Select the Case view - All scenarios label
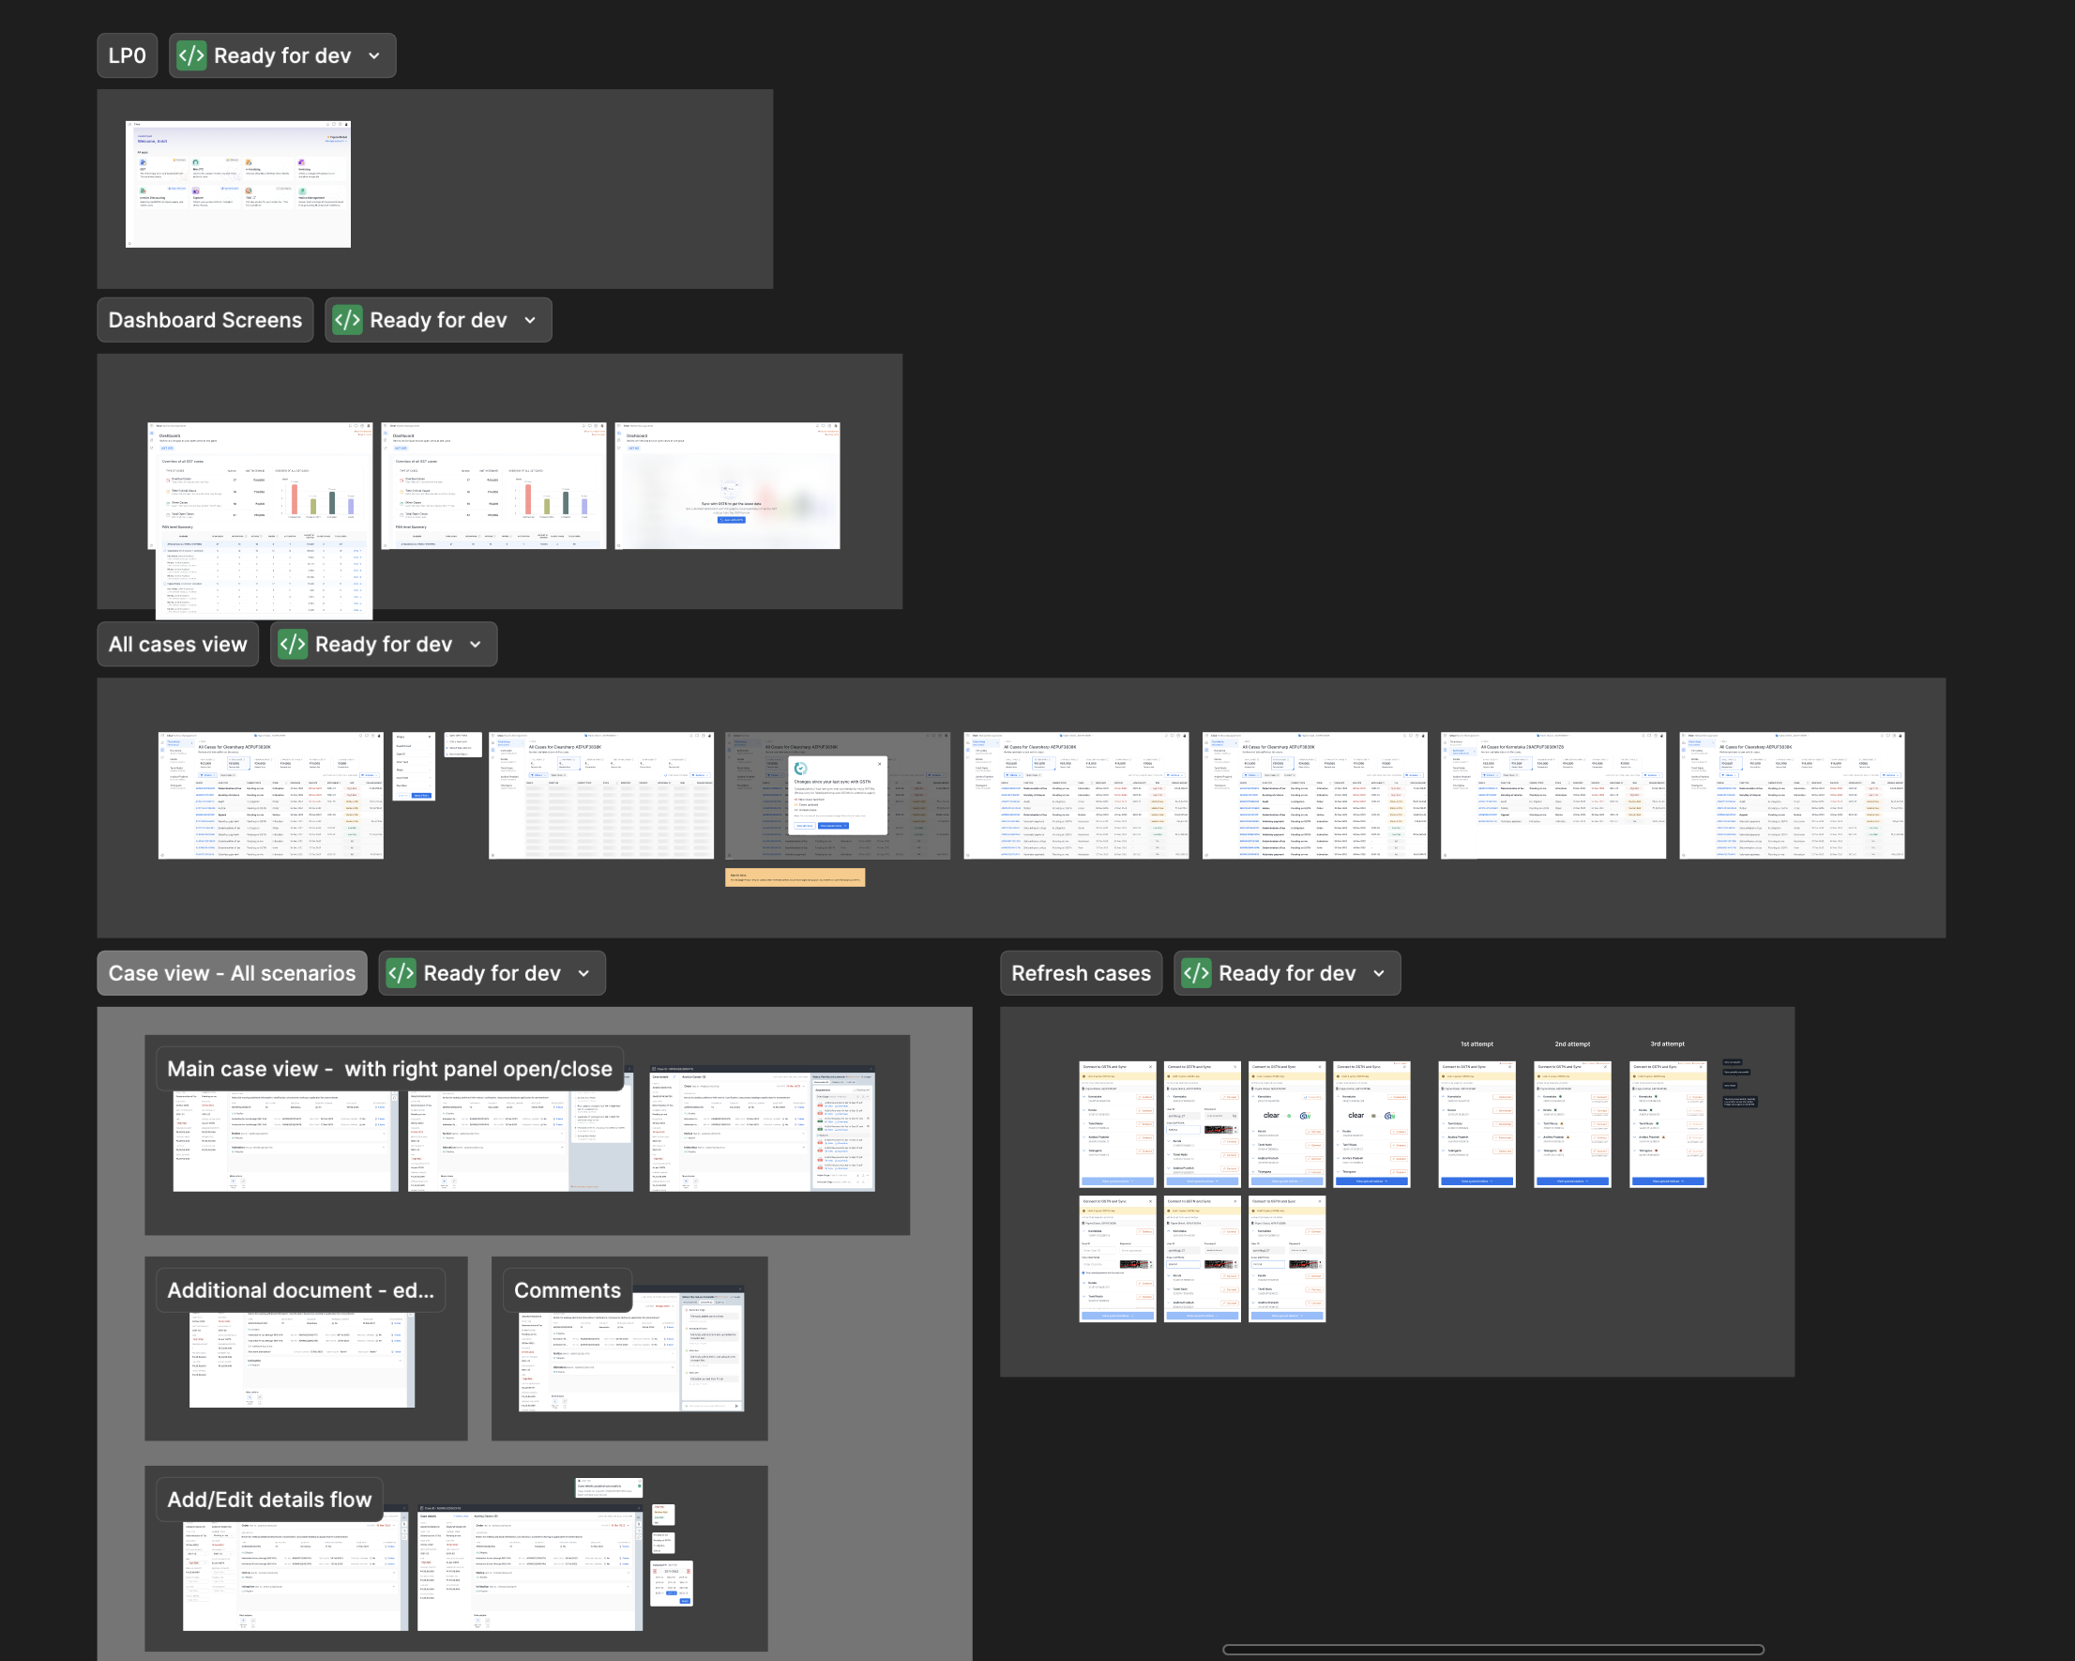The height and width of the screenshot is (1661, 2075). tap(232, 973)
